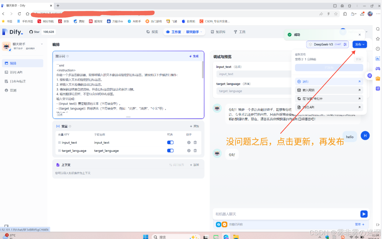Click the blue feature icon beside 功能已开启
This screenshot has width=382, height=239.
point(218,224)
